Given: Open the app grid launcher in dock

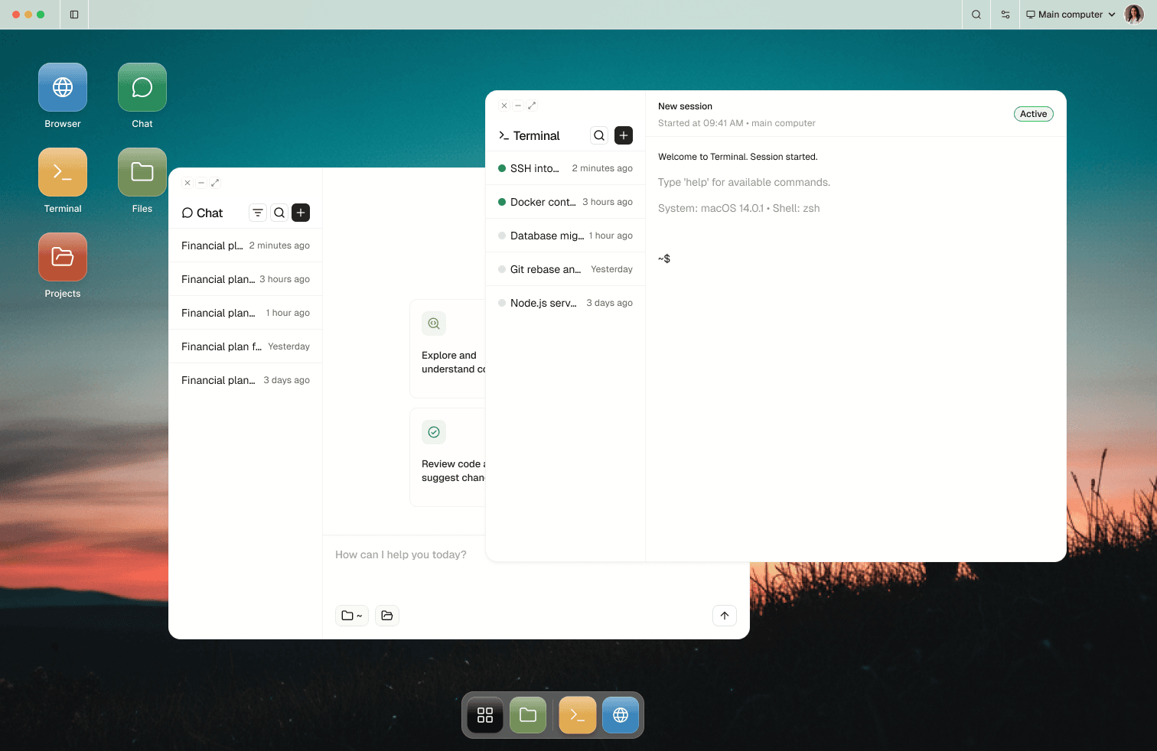Looking at the screenshot, I should [x=485, y=715].
